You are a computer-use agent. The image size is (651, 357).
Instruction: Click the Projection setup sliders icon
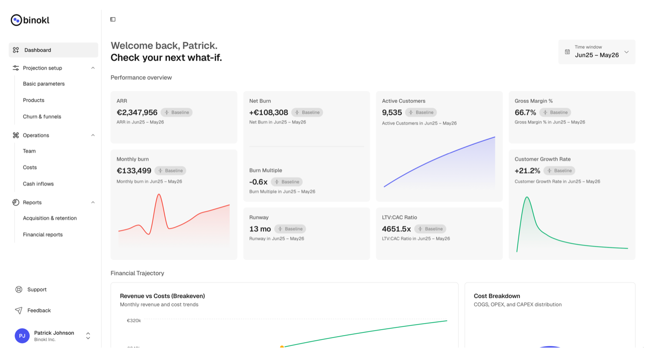(x=15, y=68)
